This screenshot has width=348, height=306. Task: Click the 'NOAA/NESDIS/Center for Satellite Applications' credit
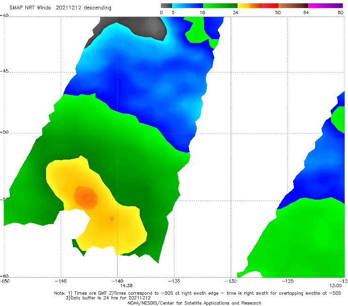194,303
